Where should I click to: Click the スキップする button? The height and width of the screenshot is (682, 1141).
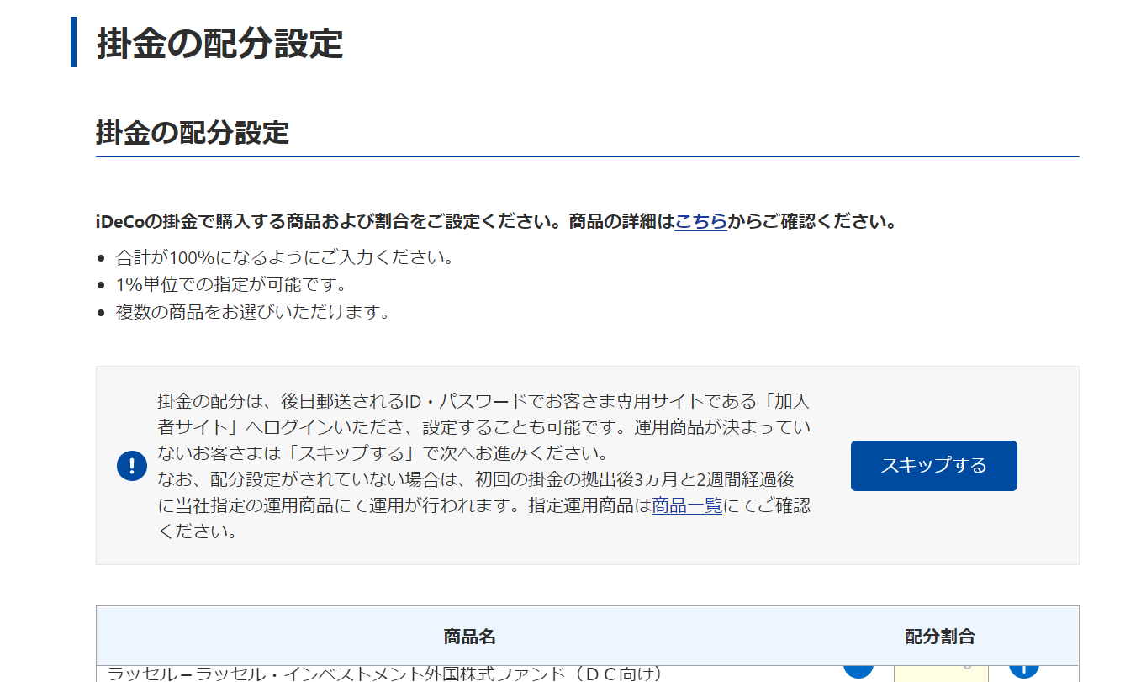[x=933, y=465]
